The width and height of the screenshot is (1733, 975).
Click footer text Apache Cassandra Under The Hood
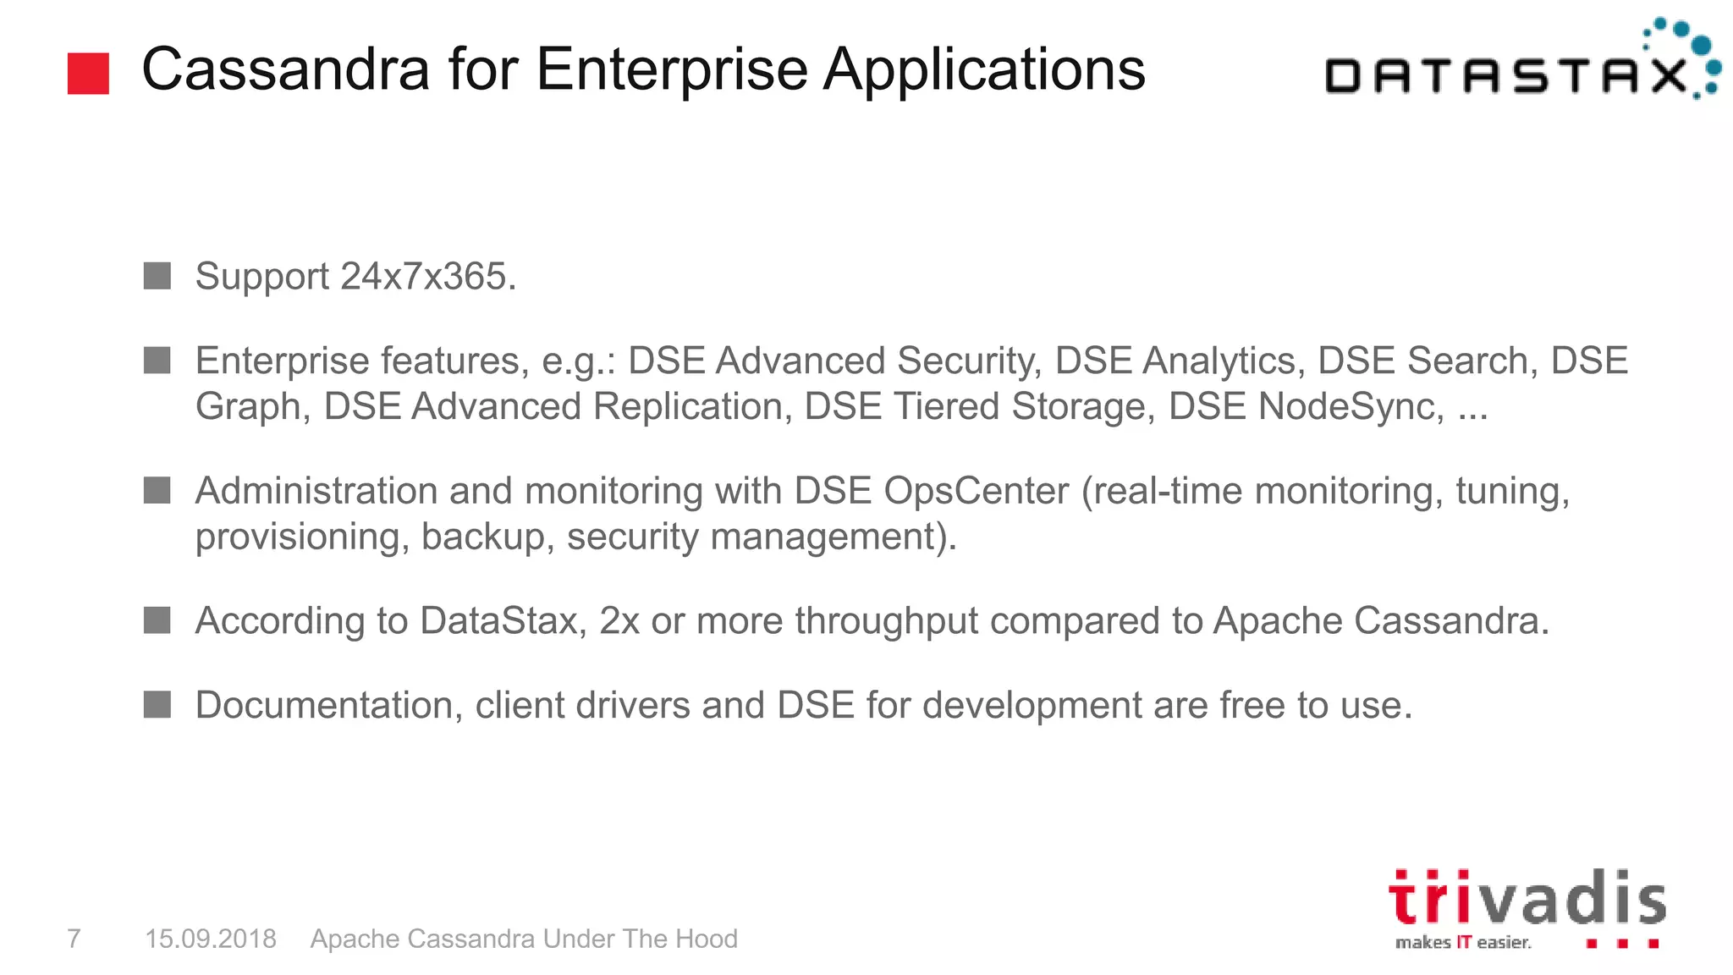point(524,939)
